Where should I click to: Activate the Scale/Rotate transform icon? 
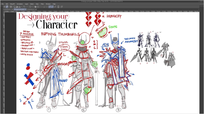click(38, 7)
